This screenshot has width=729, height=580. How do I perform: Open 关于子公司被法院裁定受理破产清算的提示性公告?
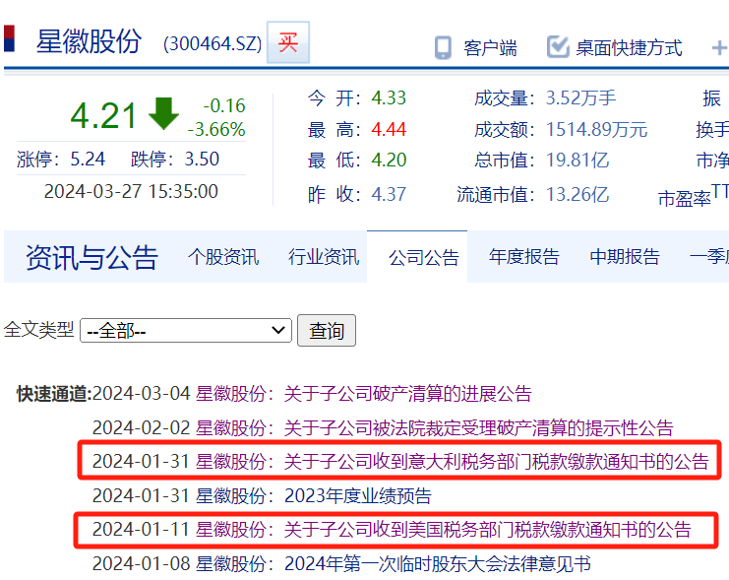click(x=478, y=427)
